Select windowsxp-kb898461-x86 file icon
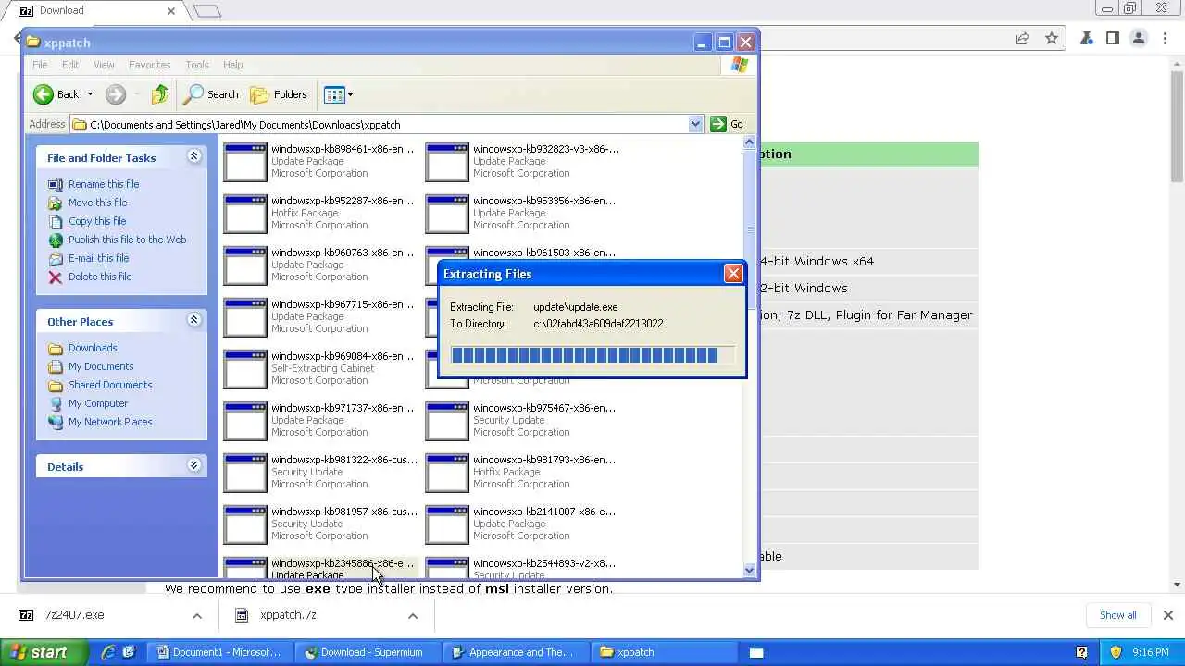Viewport: 1185px width, 666px height. click(245, 162)
